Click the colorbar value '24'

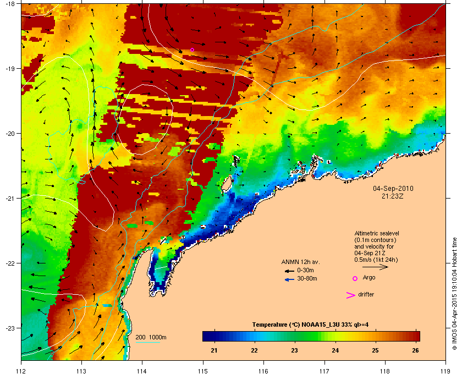(335, 350)
